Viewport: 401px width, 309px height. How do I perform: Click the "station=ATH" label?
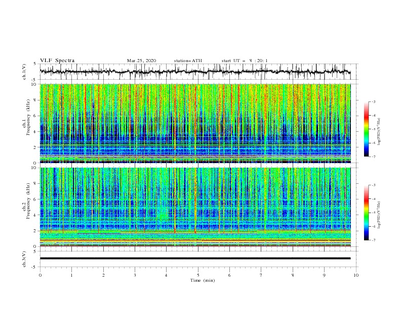tap(188, 61)
